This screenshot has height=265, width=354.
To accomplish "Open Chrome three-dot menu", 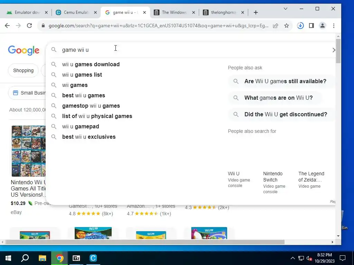I will click(334, 26).
